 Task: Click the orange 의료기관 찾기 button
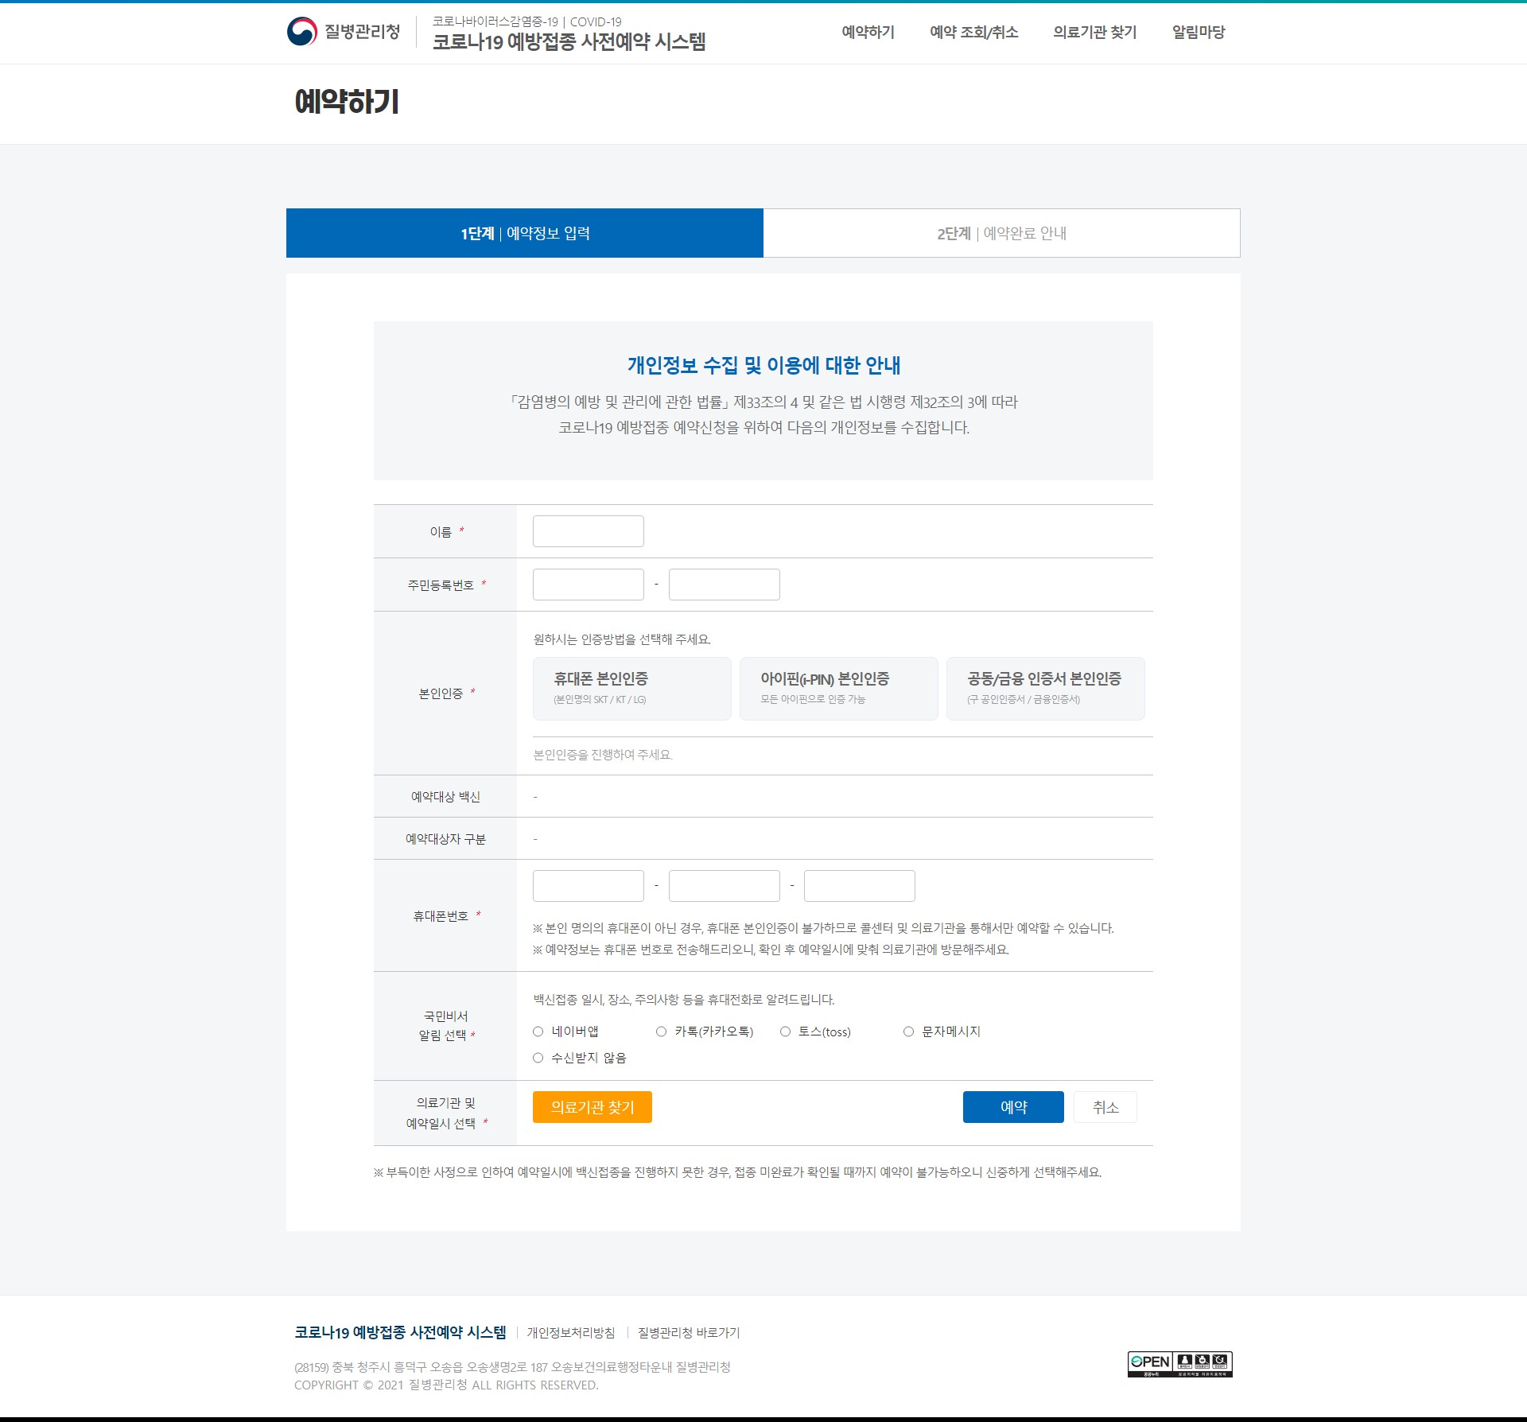tap(593, 1107)
